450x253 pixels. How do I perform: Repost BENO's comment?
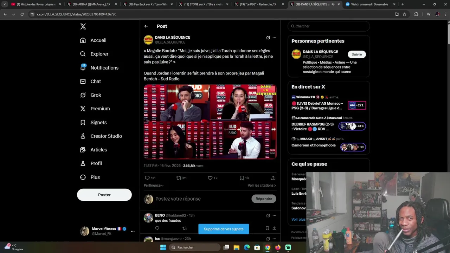[x=185, y=228]
